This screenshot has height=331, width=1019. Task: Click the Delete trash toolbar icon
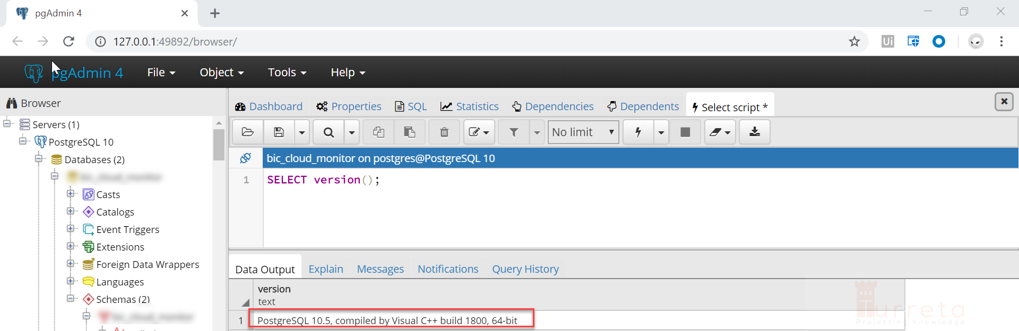444,132
